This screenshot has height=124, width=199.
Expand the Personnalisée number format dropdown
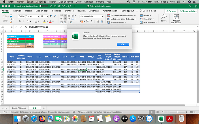point(102,16)
